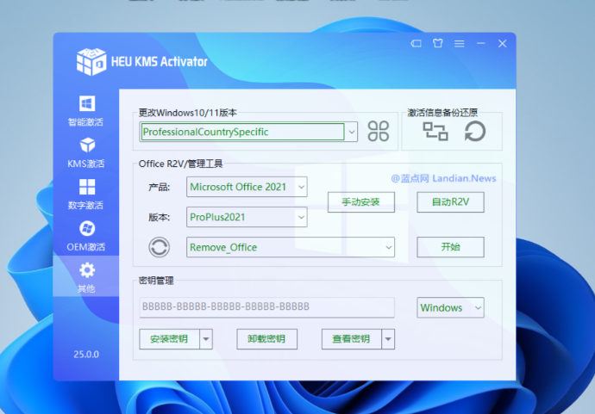Image resolution: width=595 pixels, height=414 pixels.
Task: Select the OEM激活 sidebar tab
Action: point(86,236)
